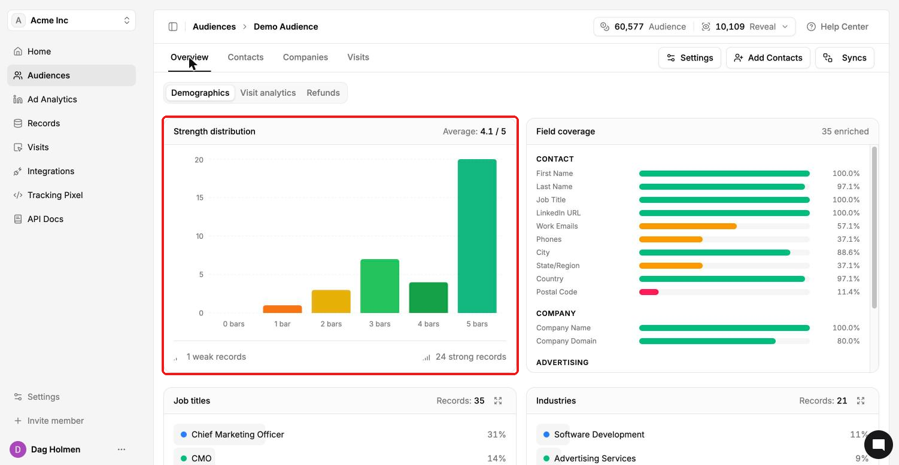Select the Refunds sub-tab

[323, 93]
